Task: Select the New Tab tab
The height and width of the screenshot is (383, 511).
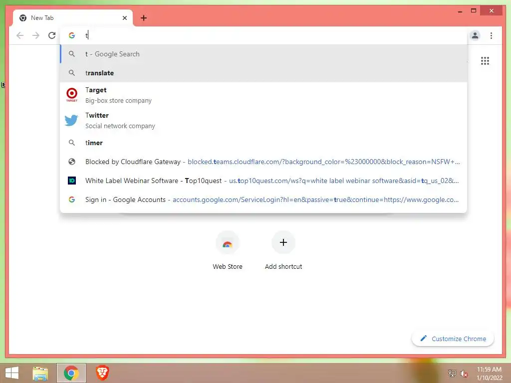Action: click(72, 18)
